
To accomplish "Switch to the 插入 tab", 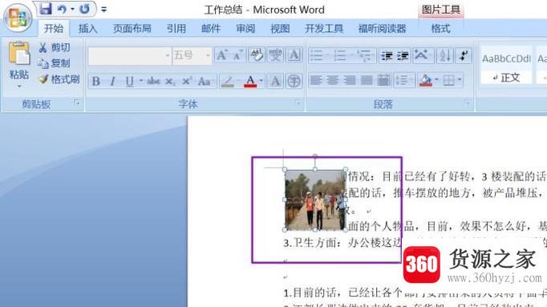I will click(x=88, y=29).
